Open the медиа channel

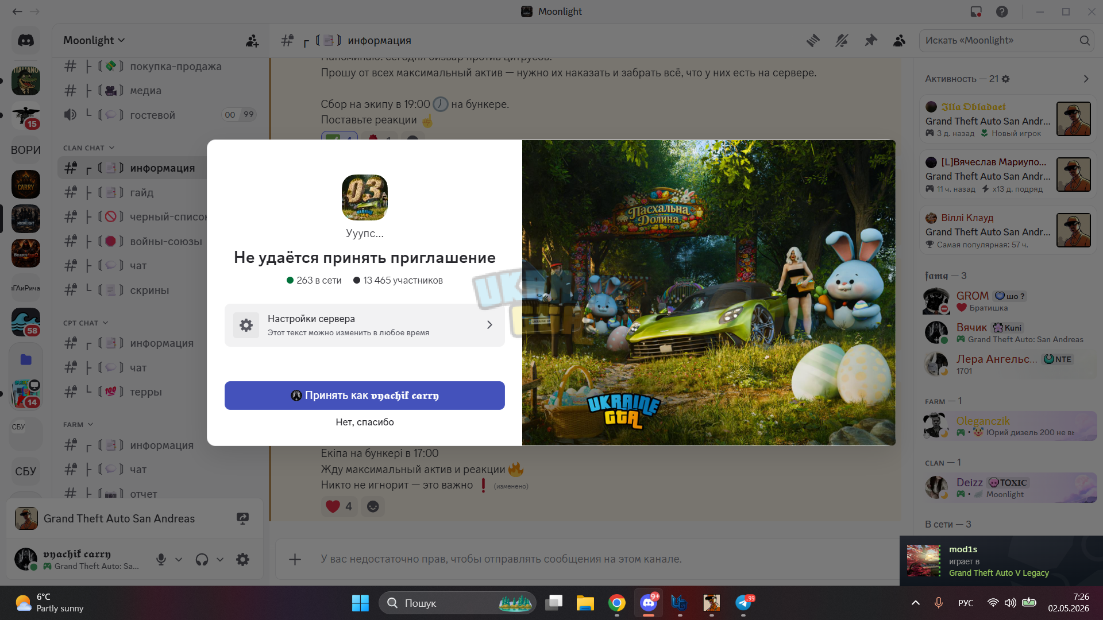[160, 91]
